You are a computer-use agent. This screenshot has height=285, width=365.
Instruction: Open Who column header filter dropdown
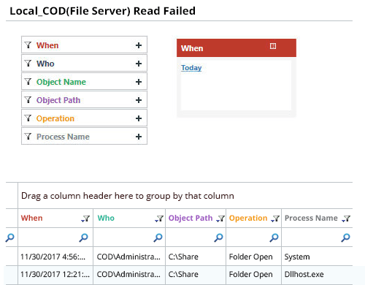click(x=159, y=218)
